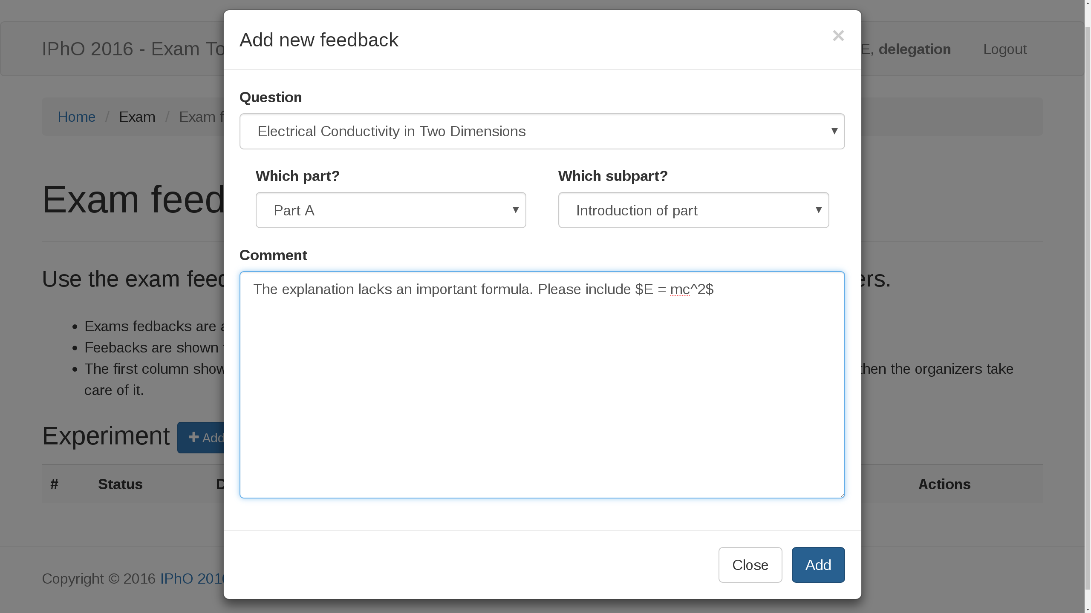Select the 'Introduction of part' combo box

tap(693, 210)
